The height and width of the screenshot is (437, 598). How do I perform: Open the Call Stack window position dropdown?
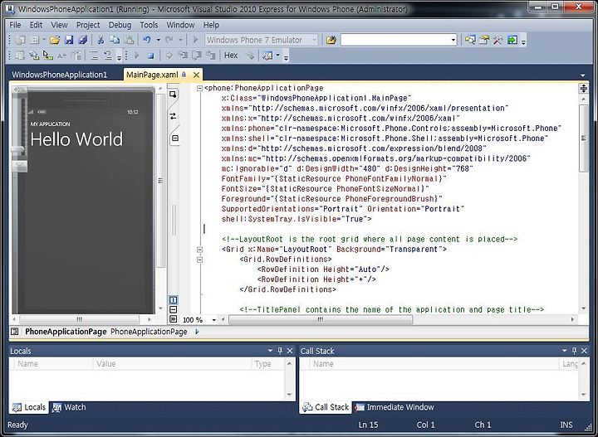[565, 351]
